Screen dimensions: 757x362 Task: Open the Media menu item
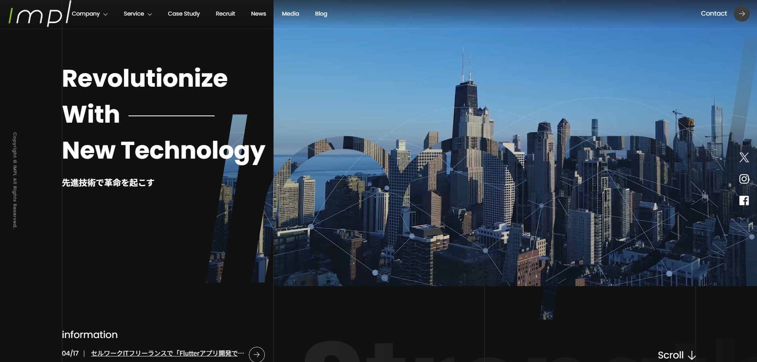click(x=290, y=14)
